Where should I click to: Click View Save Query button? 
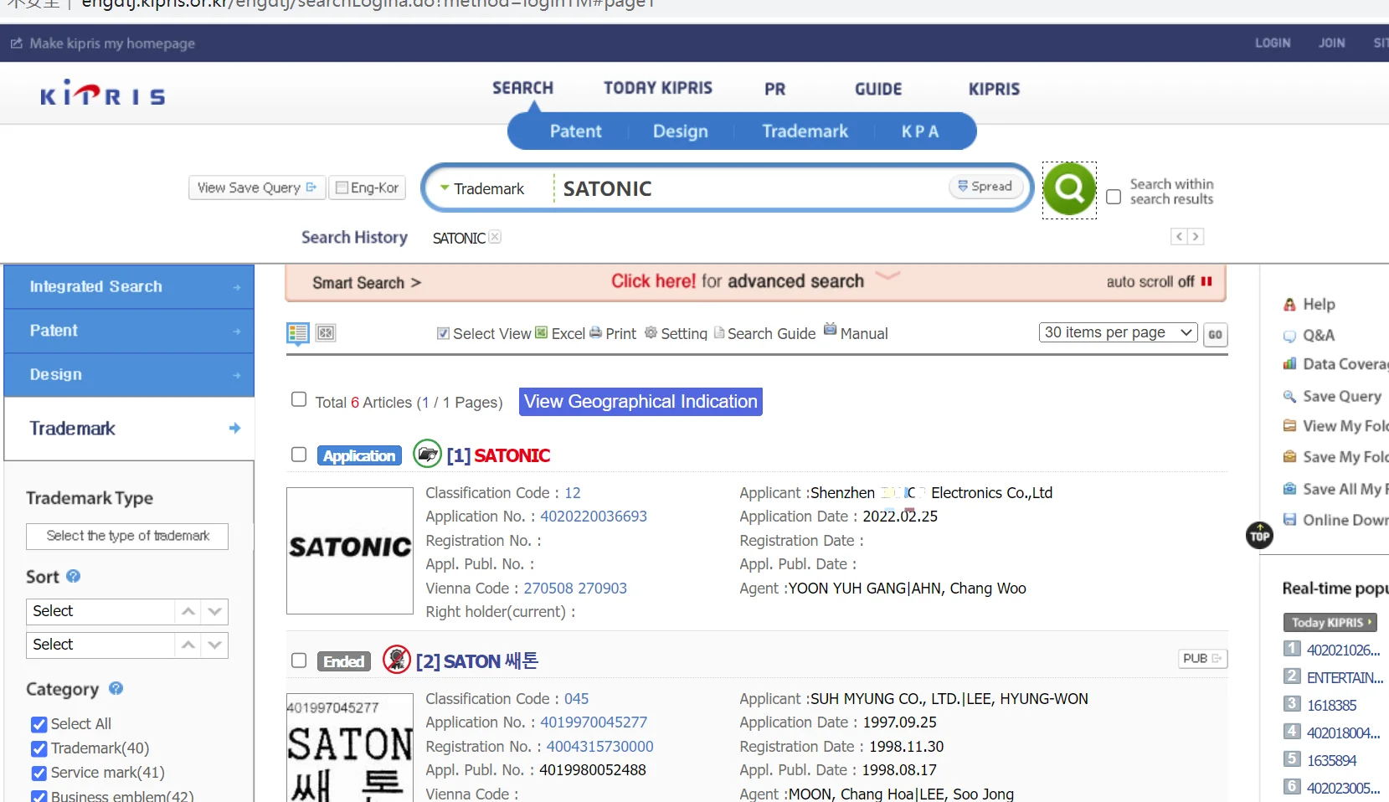point(256,188)
